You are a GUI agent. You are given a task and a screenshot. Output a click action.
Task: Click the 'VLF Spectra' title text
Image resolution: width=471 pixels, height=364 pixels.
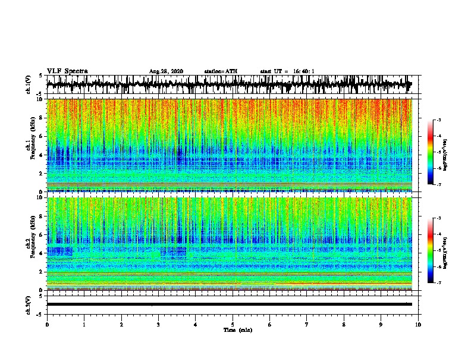tap(67, 71)
